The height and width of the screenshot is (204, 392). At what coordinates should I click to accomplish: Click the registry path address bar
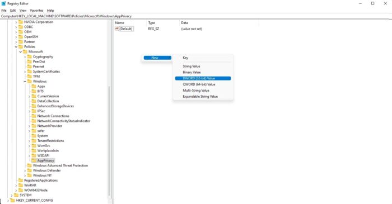(196, 16)
